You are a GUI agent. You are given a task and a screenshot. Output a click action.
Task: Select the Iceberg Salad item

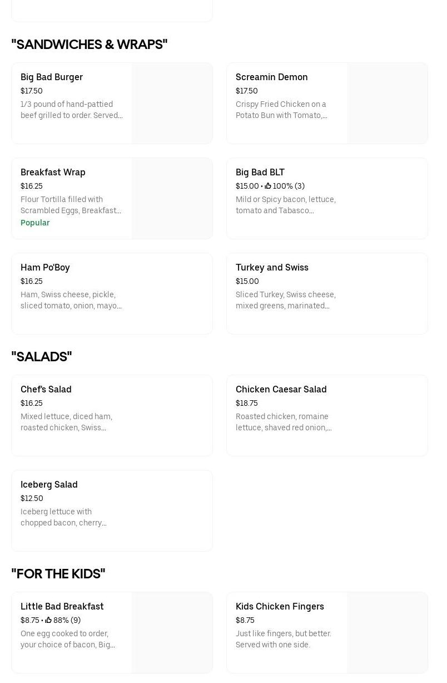click(x=49, y=484)
